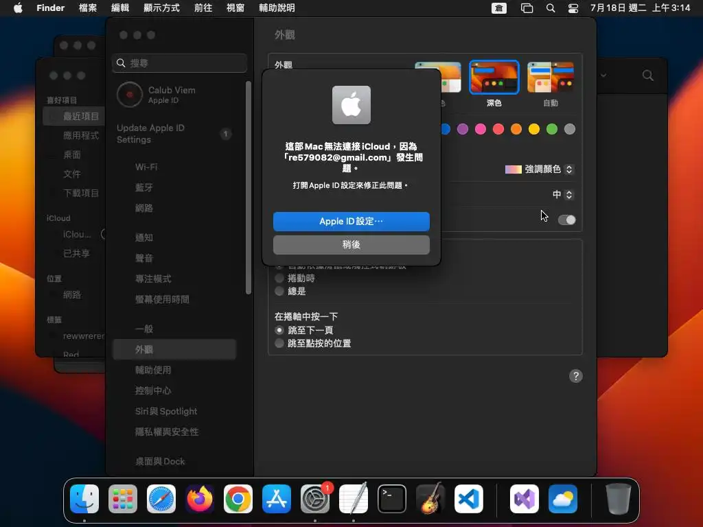703x527 pixels.
Task: Open the Apple menu
Action: point(18,8)
